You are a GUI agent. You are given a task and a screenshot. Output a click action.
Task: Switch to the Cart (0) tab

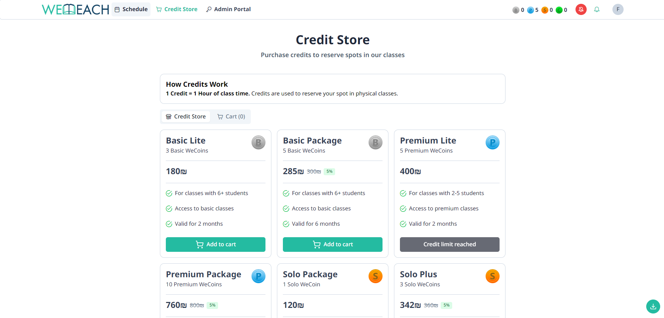coord(231,116)
